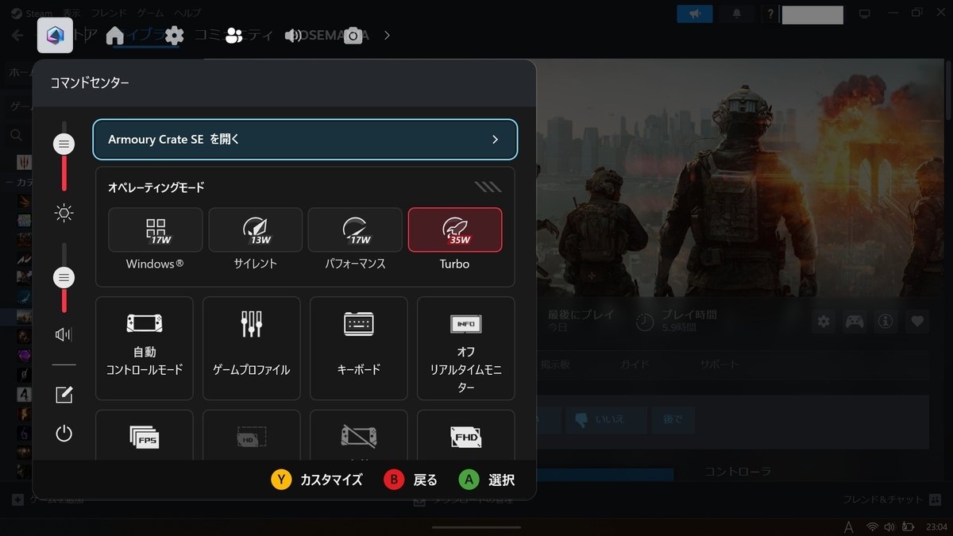This screenshot has width=953, height=536.
Task: Switch to the サポート tab in Steam
Action: point(720,364)
